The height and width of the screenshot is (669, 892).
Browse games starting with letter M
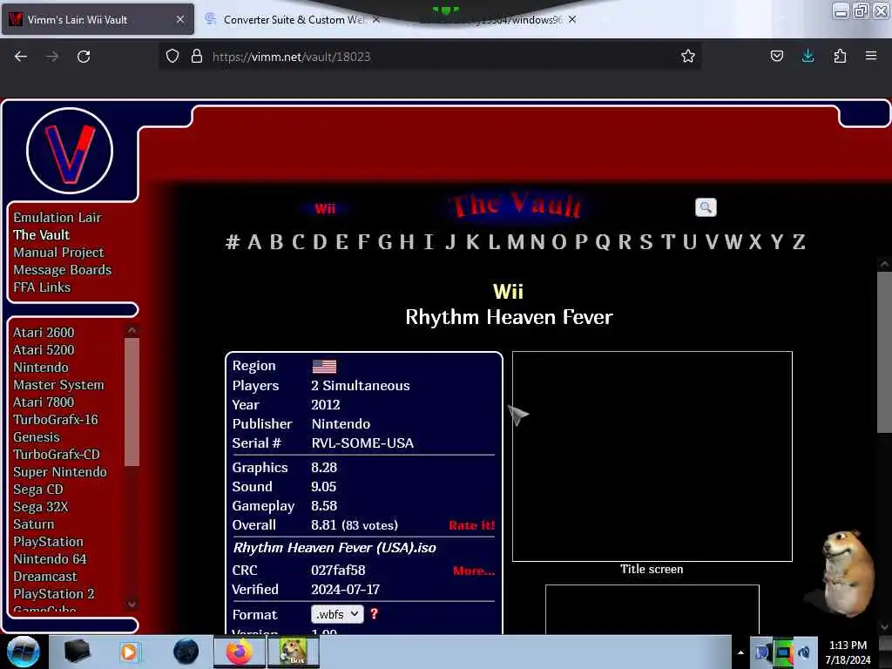click(516, 242)
